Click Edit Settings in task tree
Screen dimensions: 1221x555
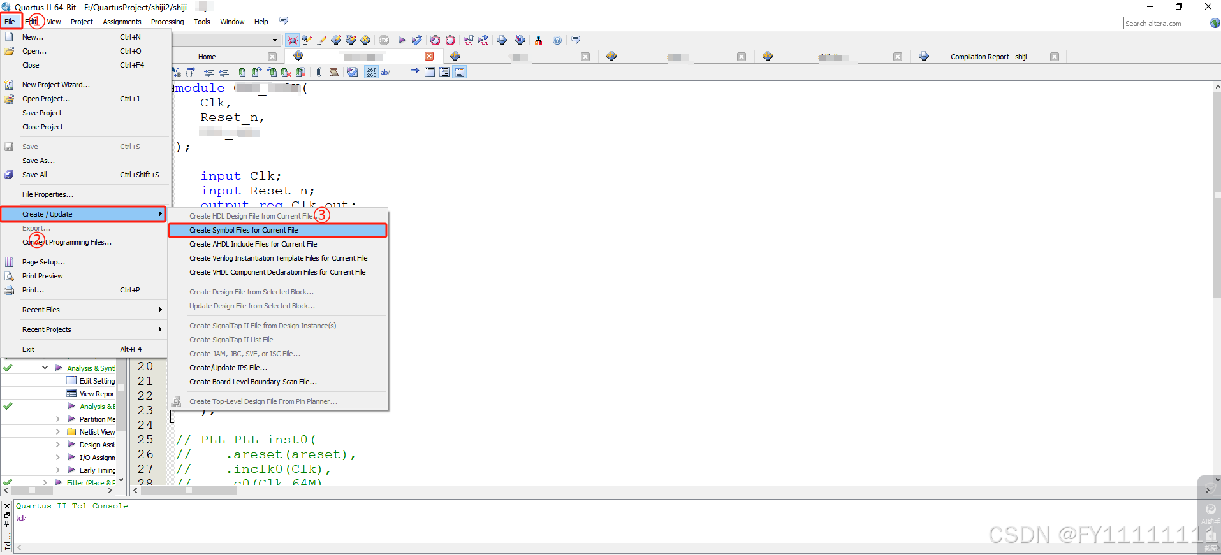tap(97, 381)
